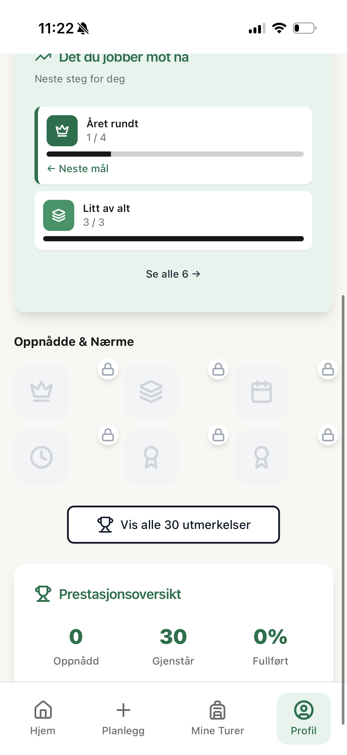The width and height of the screenshot is (347, 755).
Task: Tap the crown icon on Året rundt card
Action: tap(62, 131)
